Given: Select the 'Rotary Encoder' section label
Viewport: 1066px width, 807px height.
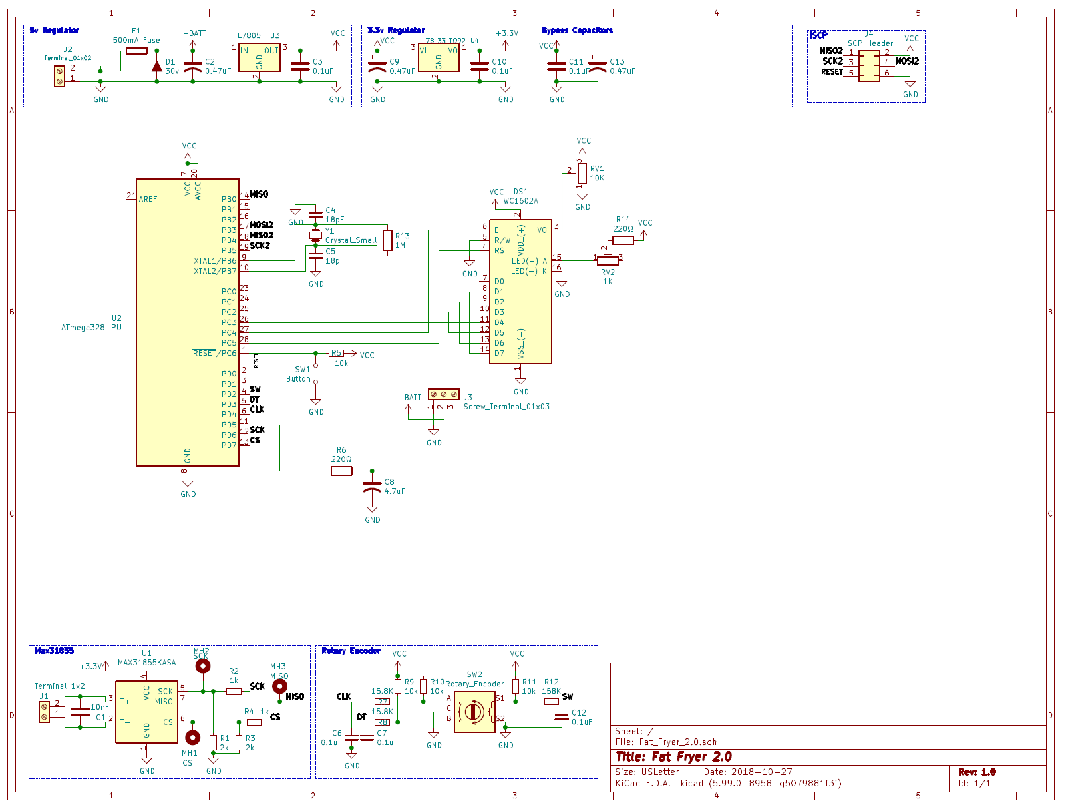Looking at the screenshot, I should click(351, 651).
